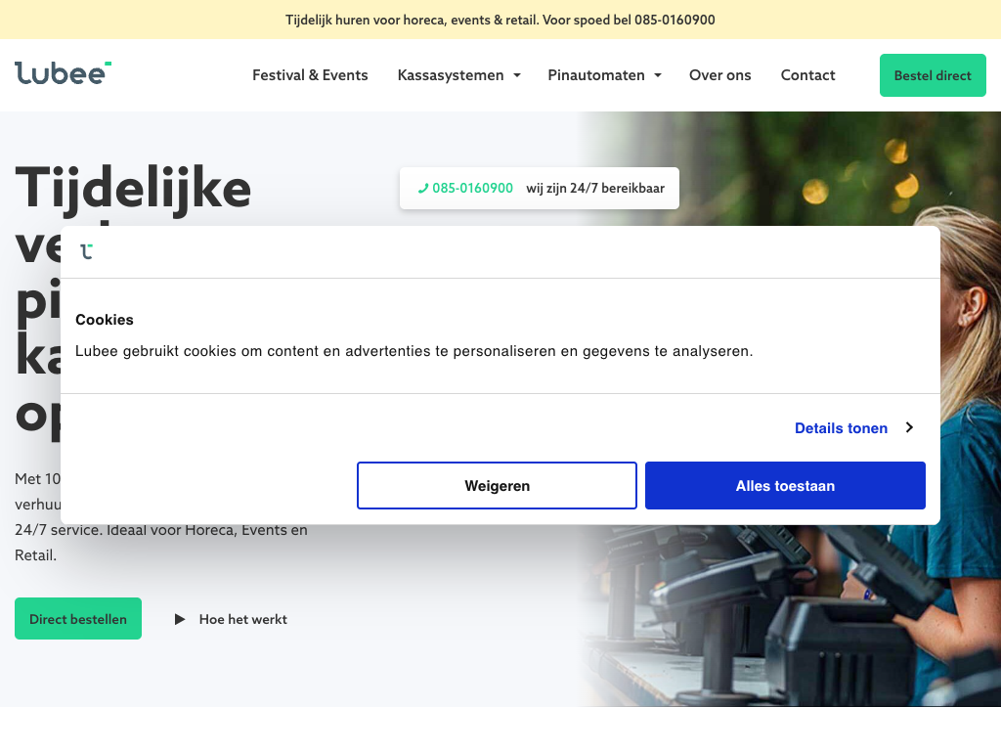Click the green phone icon
Viewport: 1001px width, 751px height.
click(x=423, y=189)
